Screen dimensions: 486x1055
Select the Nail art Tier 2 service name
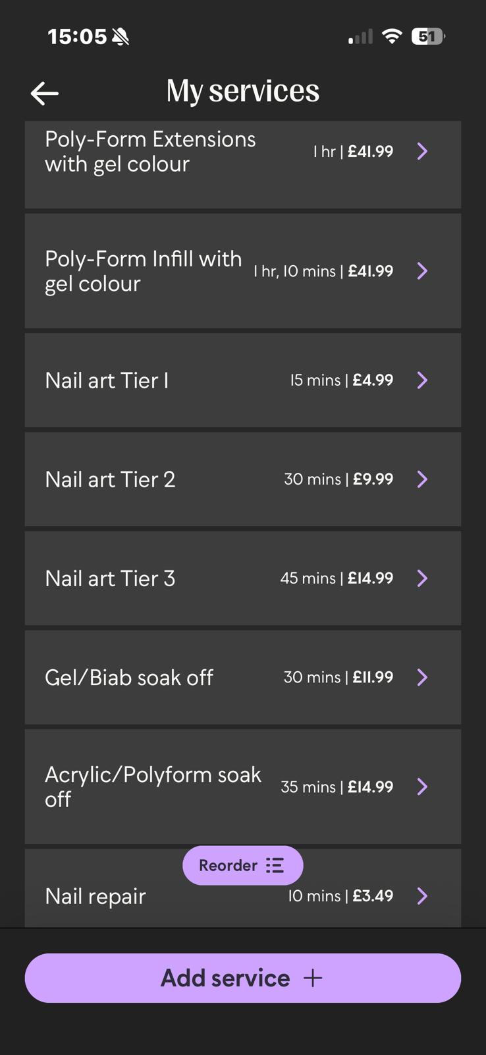[x=110, y=479]
